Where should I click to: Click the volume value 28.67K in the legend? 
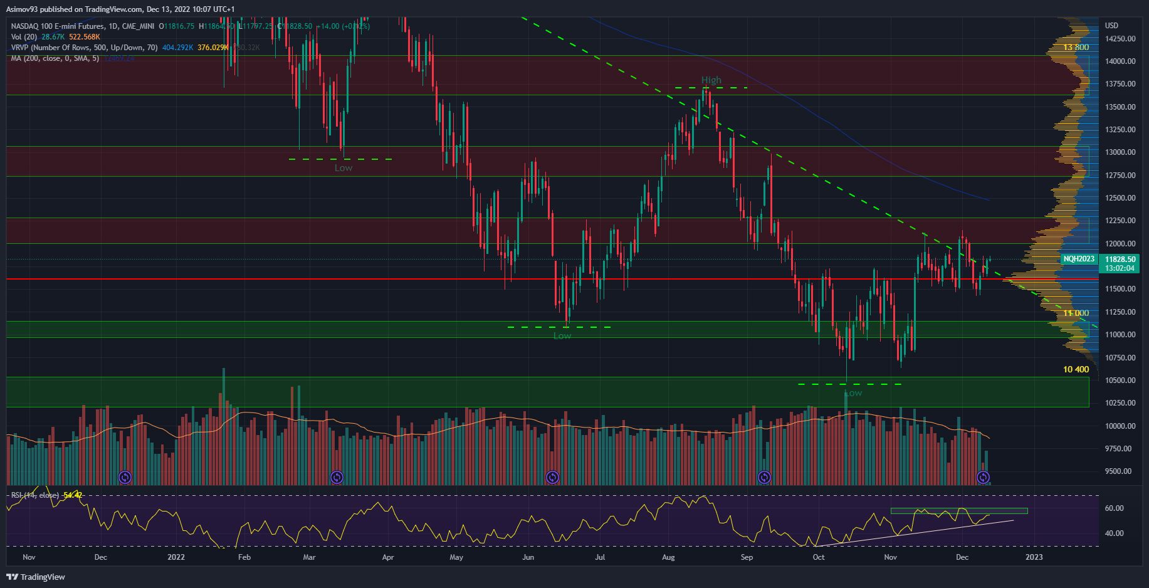click(x=52, y=37)
